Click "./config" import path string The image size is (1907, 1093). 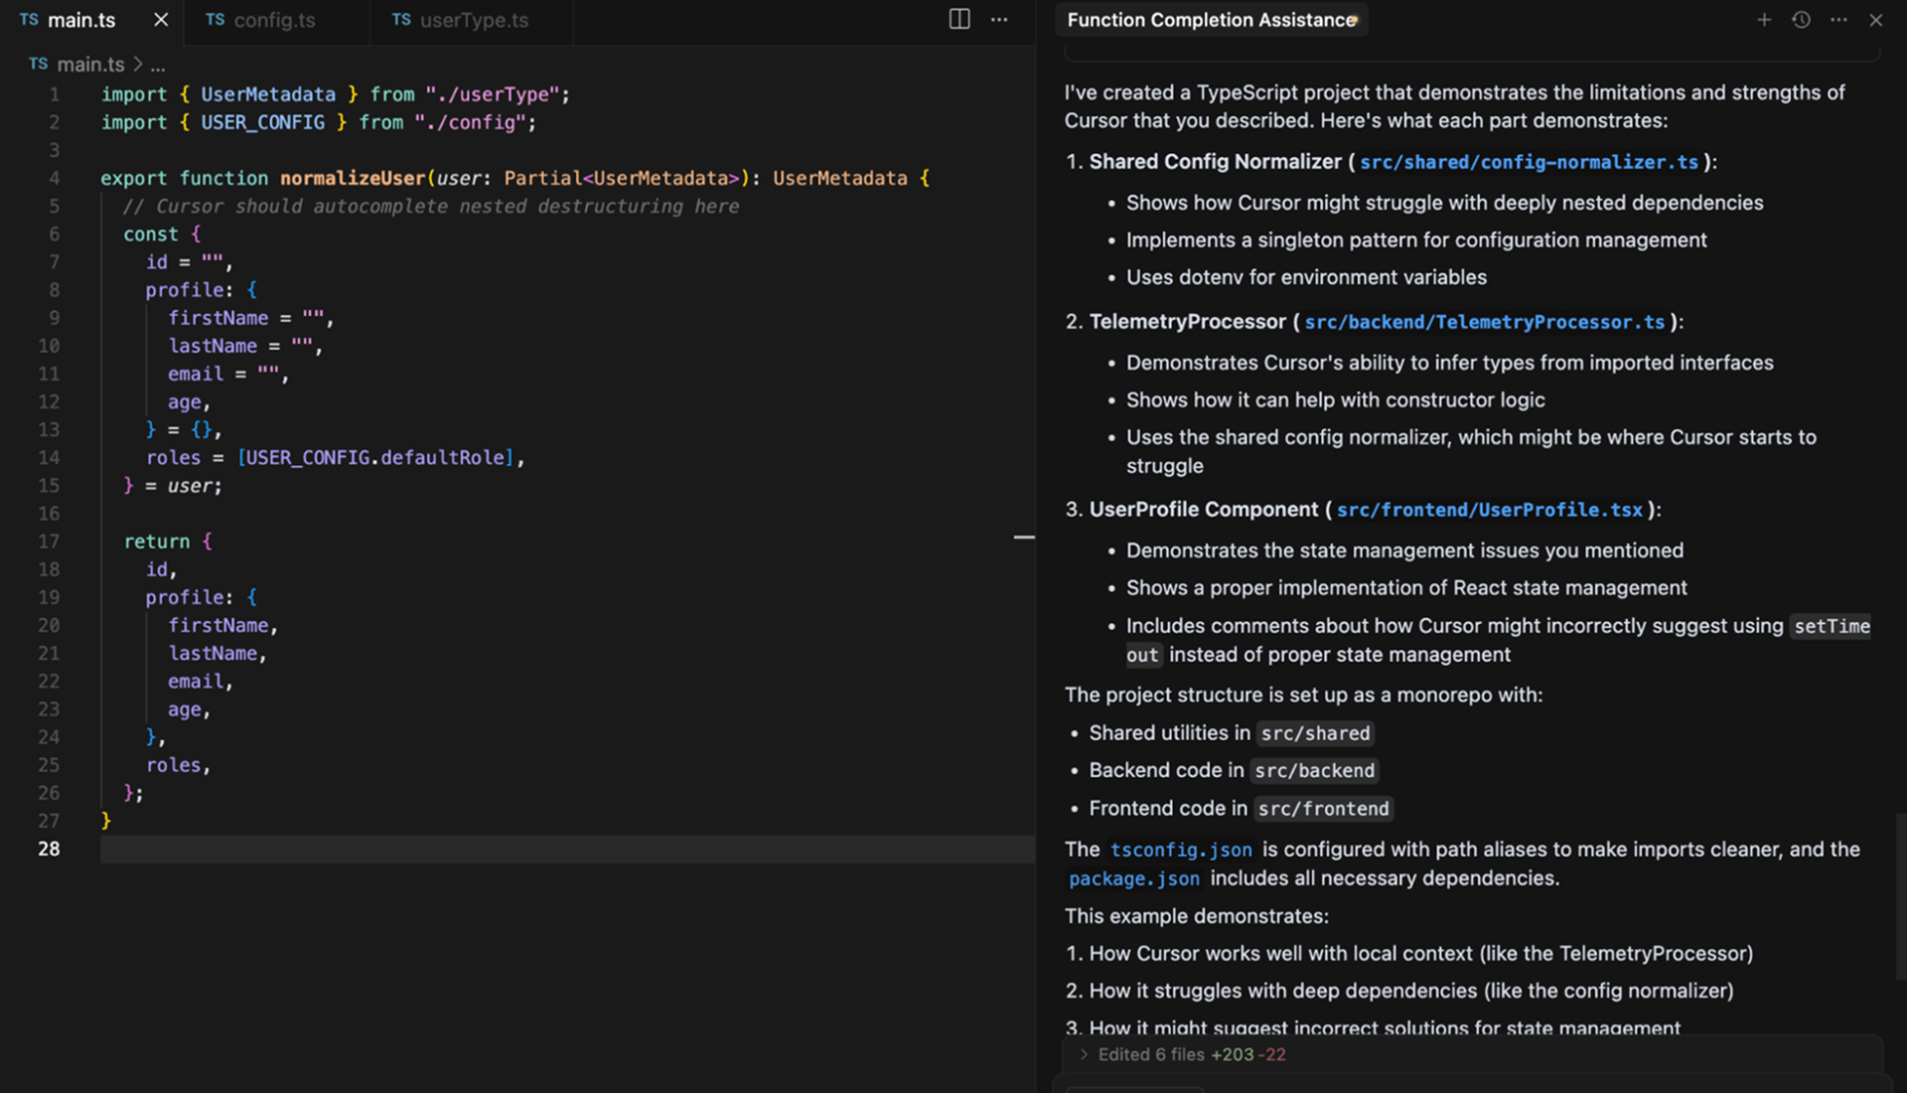coord(470,122)
